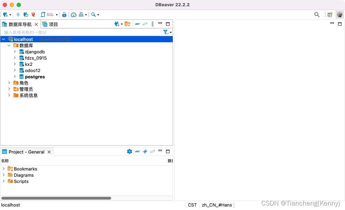Minimize the database navigator panel
This screenshot has width=345, height=210.
(x=160, y=23)
